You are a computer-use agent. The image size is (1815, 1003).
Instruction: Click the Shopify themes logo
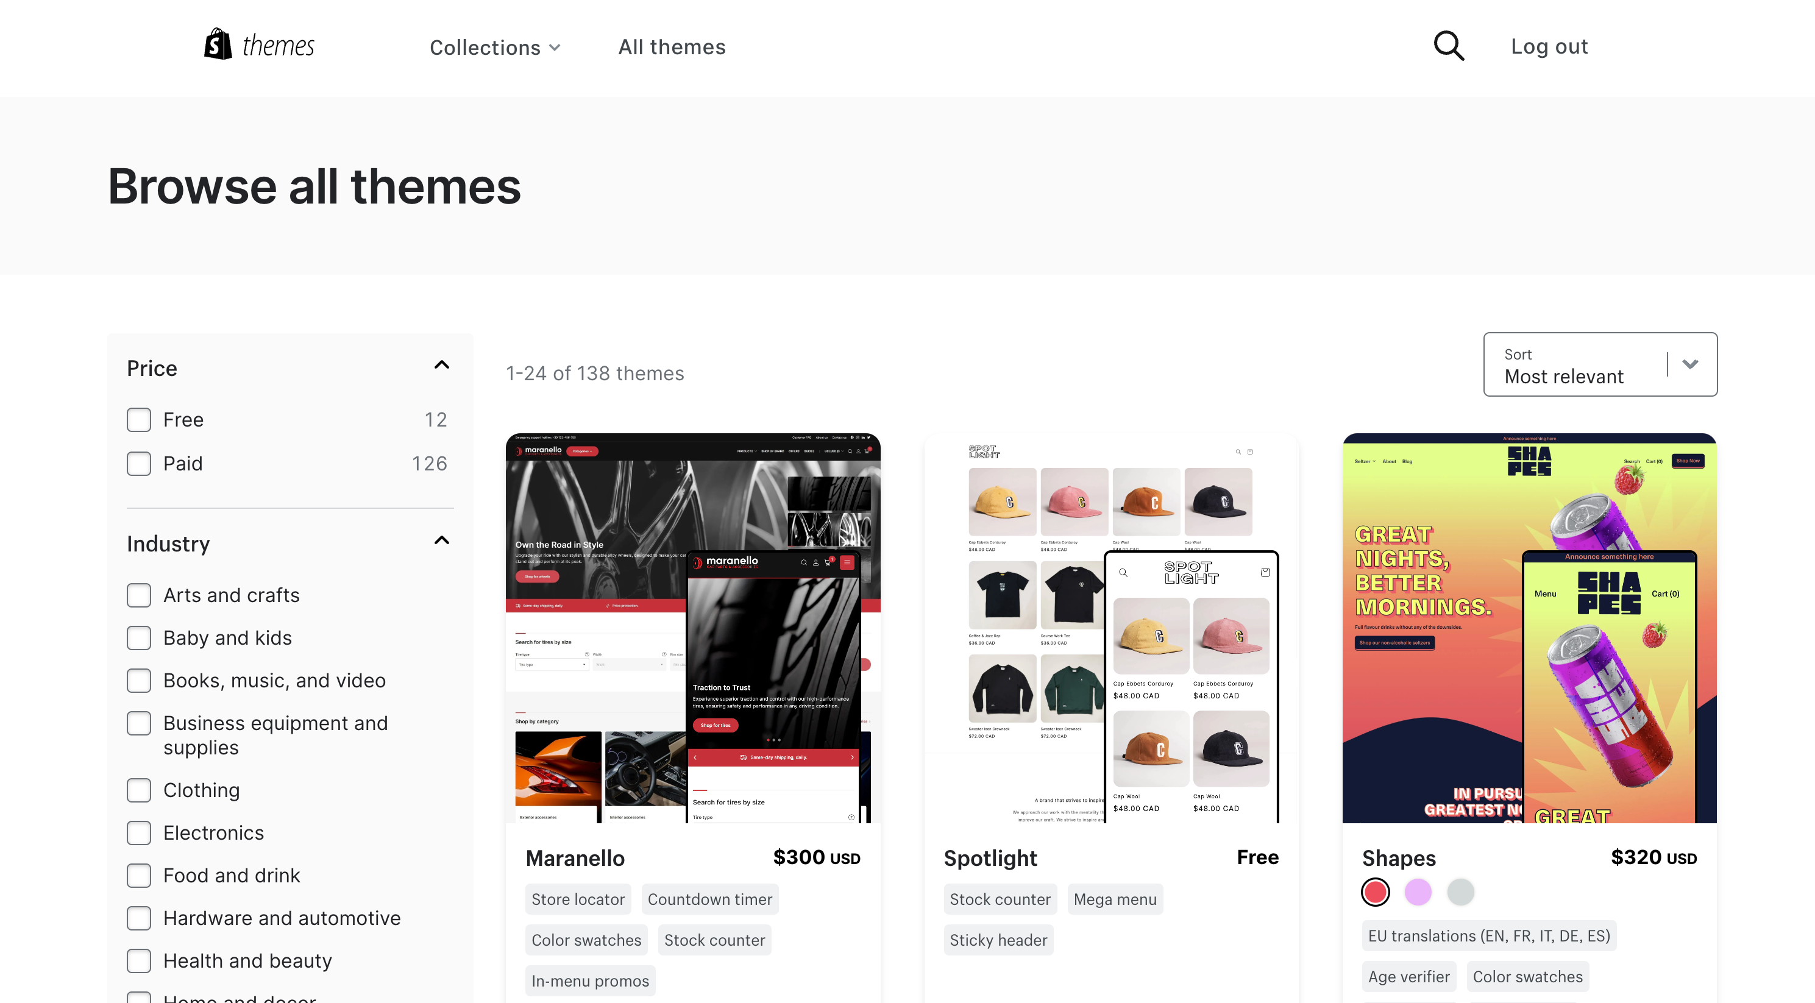pyautogui.click(x=259, y=45)
